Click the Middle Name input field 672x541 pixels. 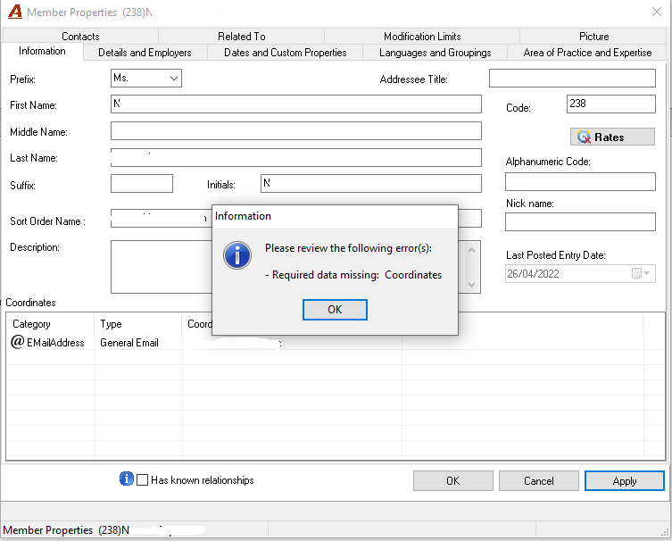[x=296, y=130]
